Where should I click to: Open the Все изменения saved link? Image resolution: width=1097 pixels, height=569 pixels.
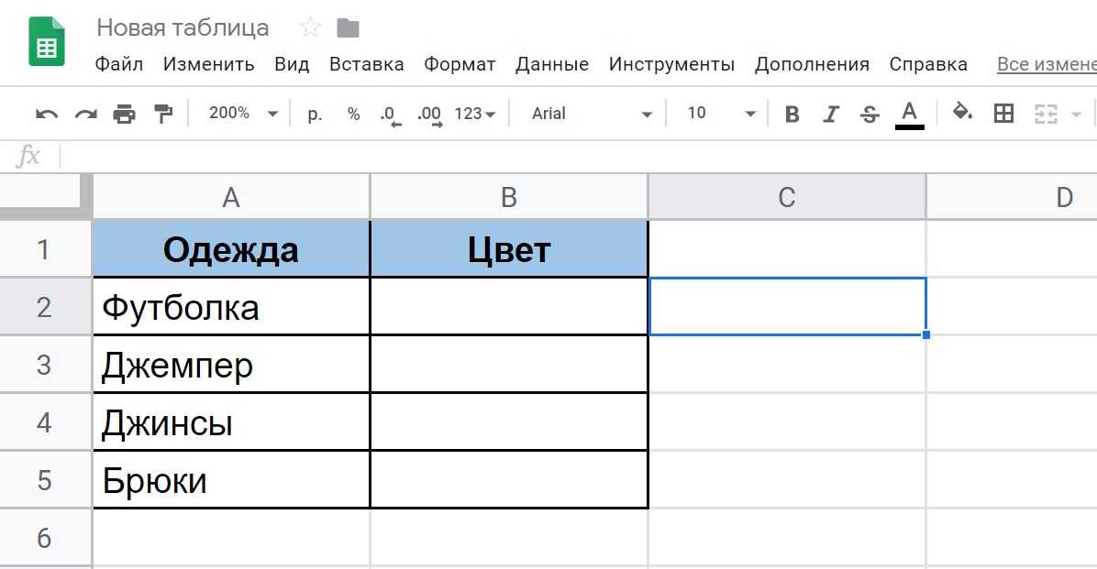click(1047, 64)
